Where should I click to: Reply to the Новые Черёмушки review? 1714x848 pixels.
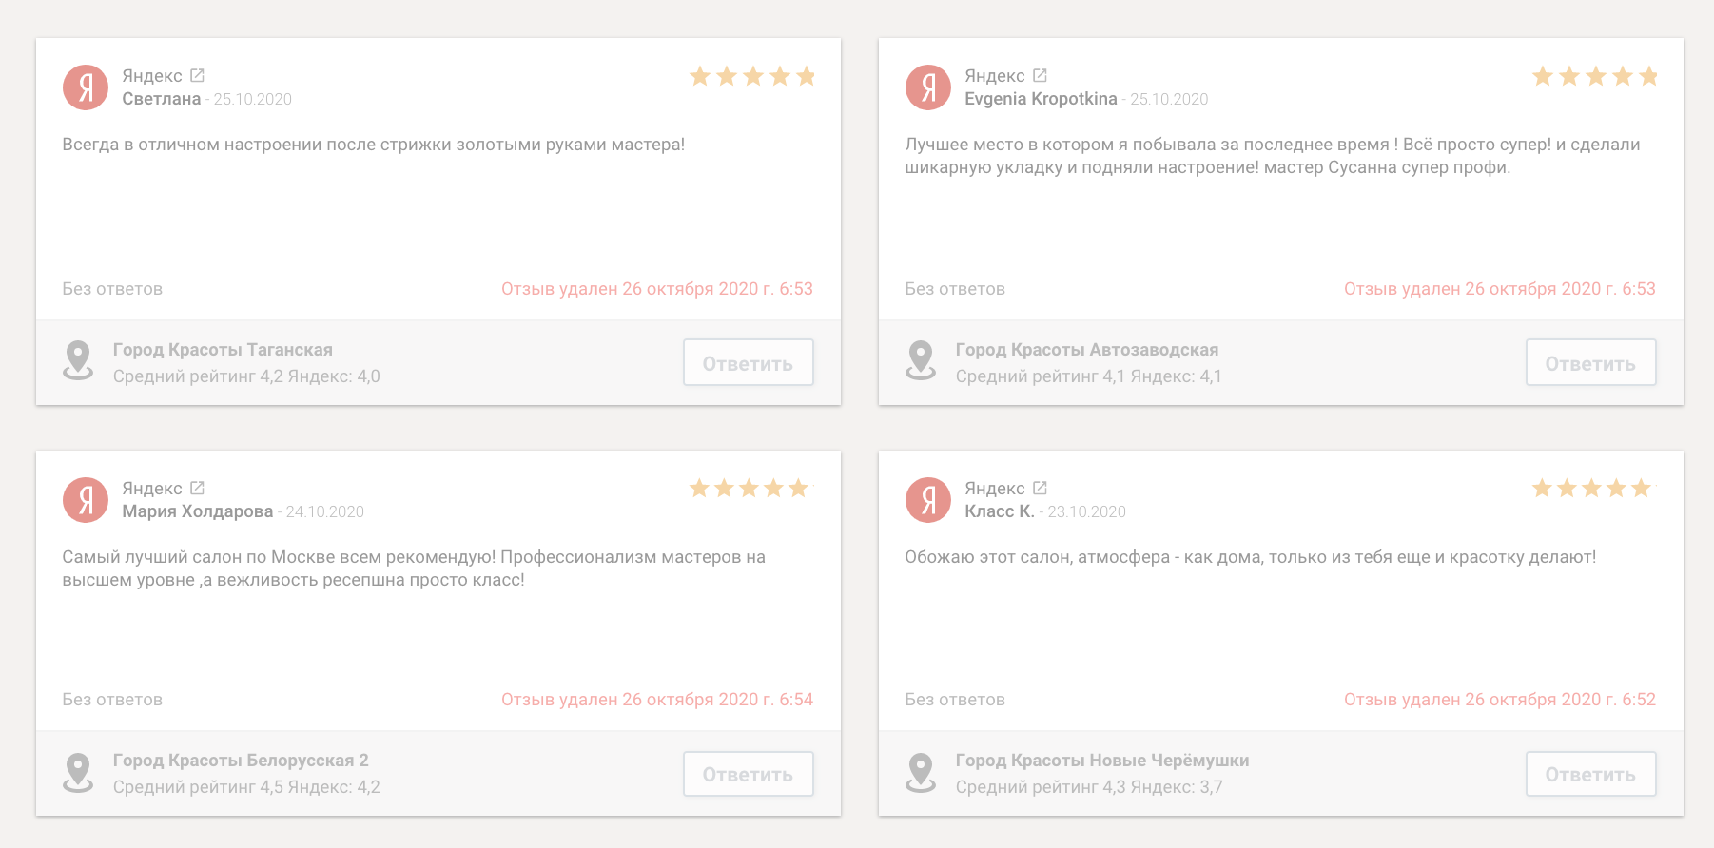[1590, 775]
